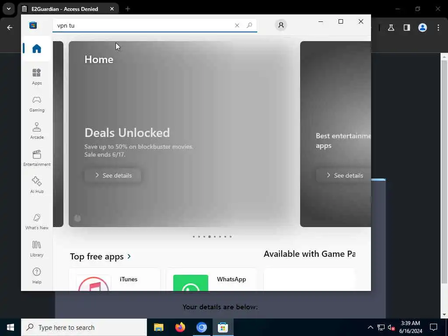Open the Chrome profile avatar
Screen dimensions: 448x336
point(423,28)
